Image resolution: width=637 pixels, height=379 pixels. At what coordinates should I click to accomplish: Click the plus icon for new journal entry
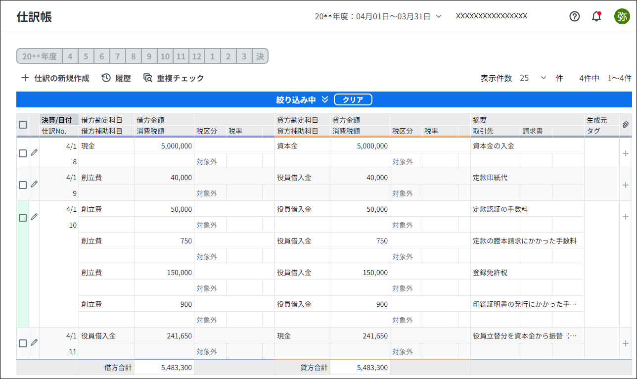point(25,78)
